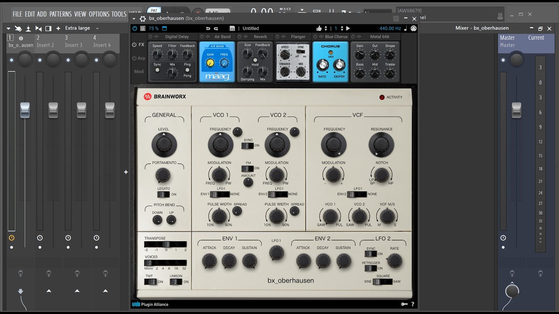Image resolution: width=559 pixels, height=314 pixels.
Task: Click the mixer multi-link icon in mixer toolbar
Action: [x=18, y=28]
